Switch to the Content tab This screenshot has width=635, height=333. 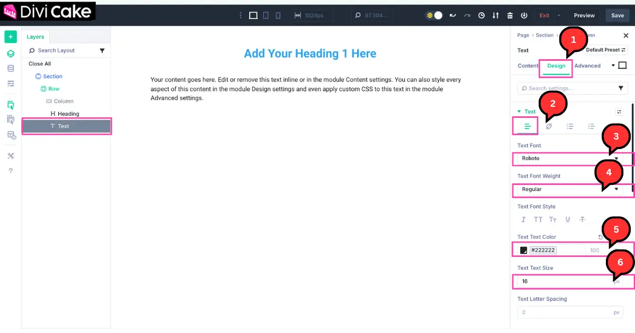coord(528,66)
